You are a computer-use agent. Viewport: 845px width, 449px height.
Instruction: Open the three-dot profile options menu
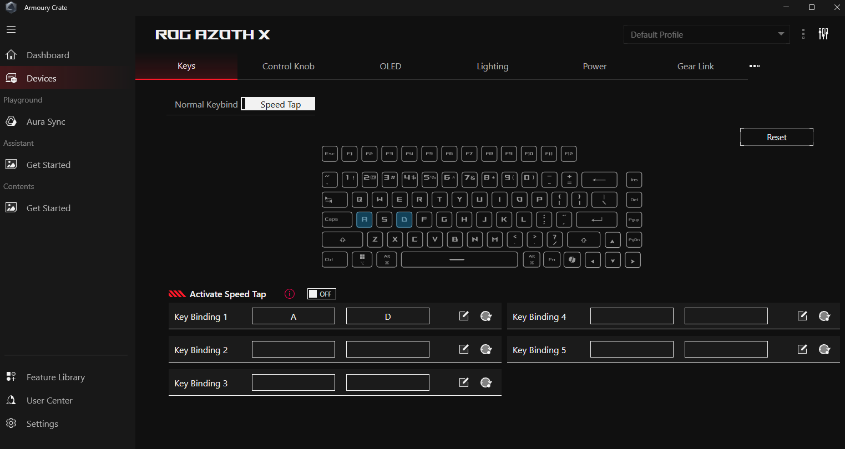tap(803, 34)
